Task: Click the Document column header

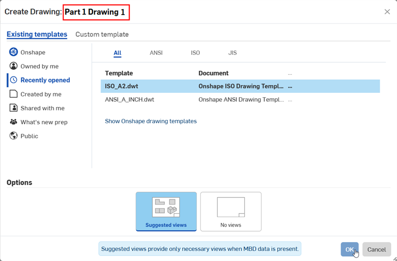Action: pyautogui.click(x=213, y=73)
